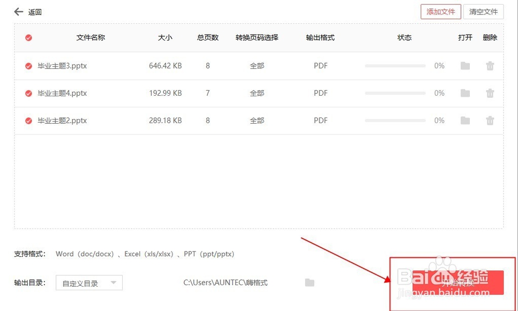Image resolution: width=518 pixels, height=311 pixels.
Task: Change page selection 全部 for 毕业主题4.pptx
Action: (x=257, y=93)
